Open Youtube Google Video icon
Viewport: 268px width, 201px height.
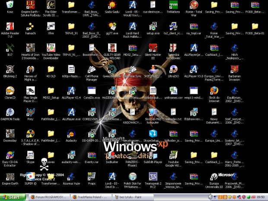click(x=173, y=155)
